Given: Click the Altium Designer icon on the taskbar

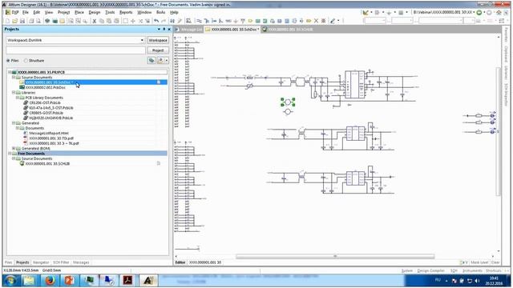Looking at the screenshot, I should [148, 280].
